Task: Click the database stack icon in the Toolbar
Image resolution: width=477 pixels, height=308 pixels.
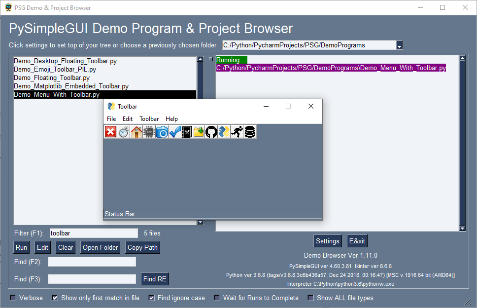Action: point(249,131)
